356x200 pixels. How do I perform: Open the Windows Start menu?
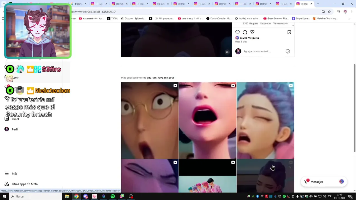(x=4, y=196)
